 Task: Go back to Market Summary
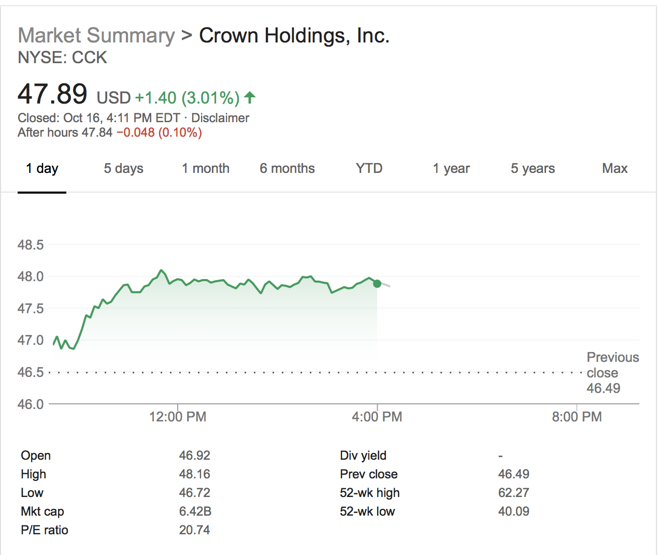point(96,35)
